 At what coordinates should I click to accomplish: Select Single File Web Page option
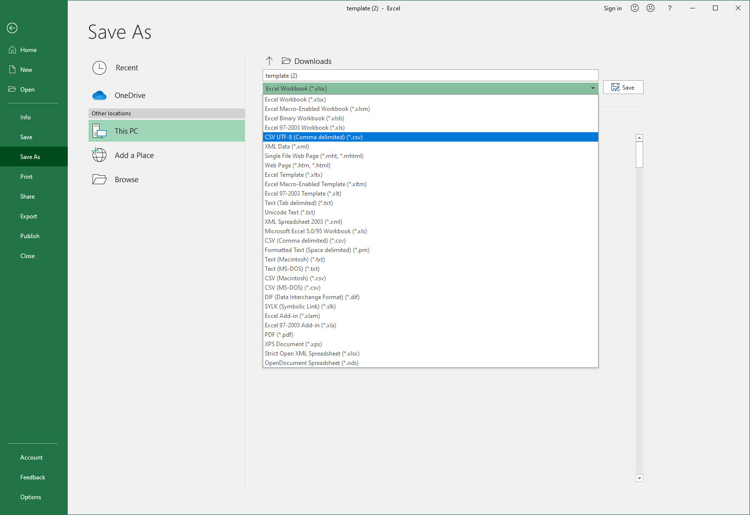click(430, 156)
